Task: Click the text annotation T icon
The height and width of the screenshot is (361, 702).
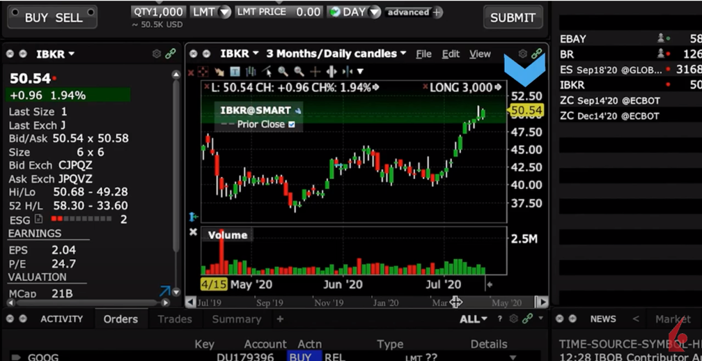Action: [x=235, y=71]
